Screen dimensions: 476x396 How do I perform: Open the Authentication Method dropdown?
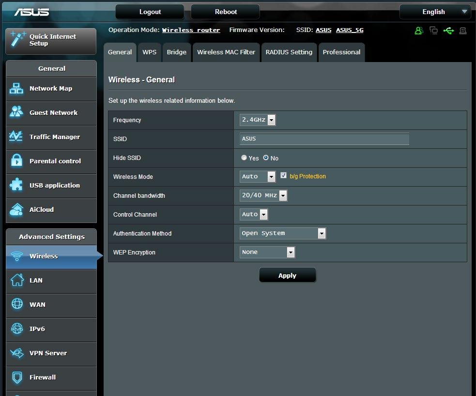pos(283,233)
